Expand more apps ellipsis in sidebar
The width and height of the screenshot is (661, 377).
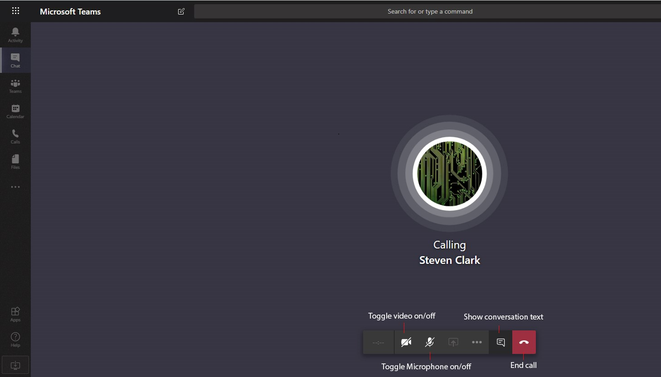[15, 187]
